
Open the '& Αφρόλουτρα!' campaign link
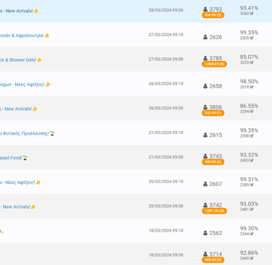click(x=25, y=35)
